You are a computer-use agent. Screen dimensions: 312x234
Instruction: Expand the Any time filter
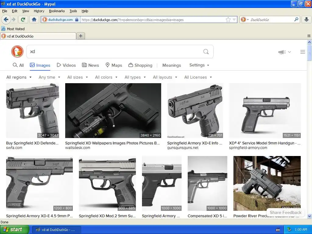tap(49, 77)
